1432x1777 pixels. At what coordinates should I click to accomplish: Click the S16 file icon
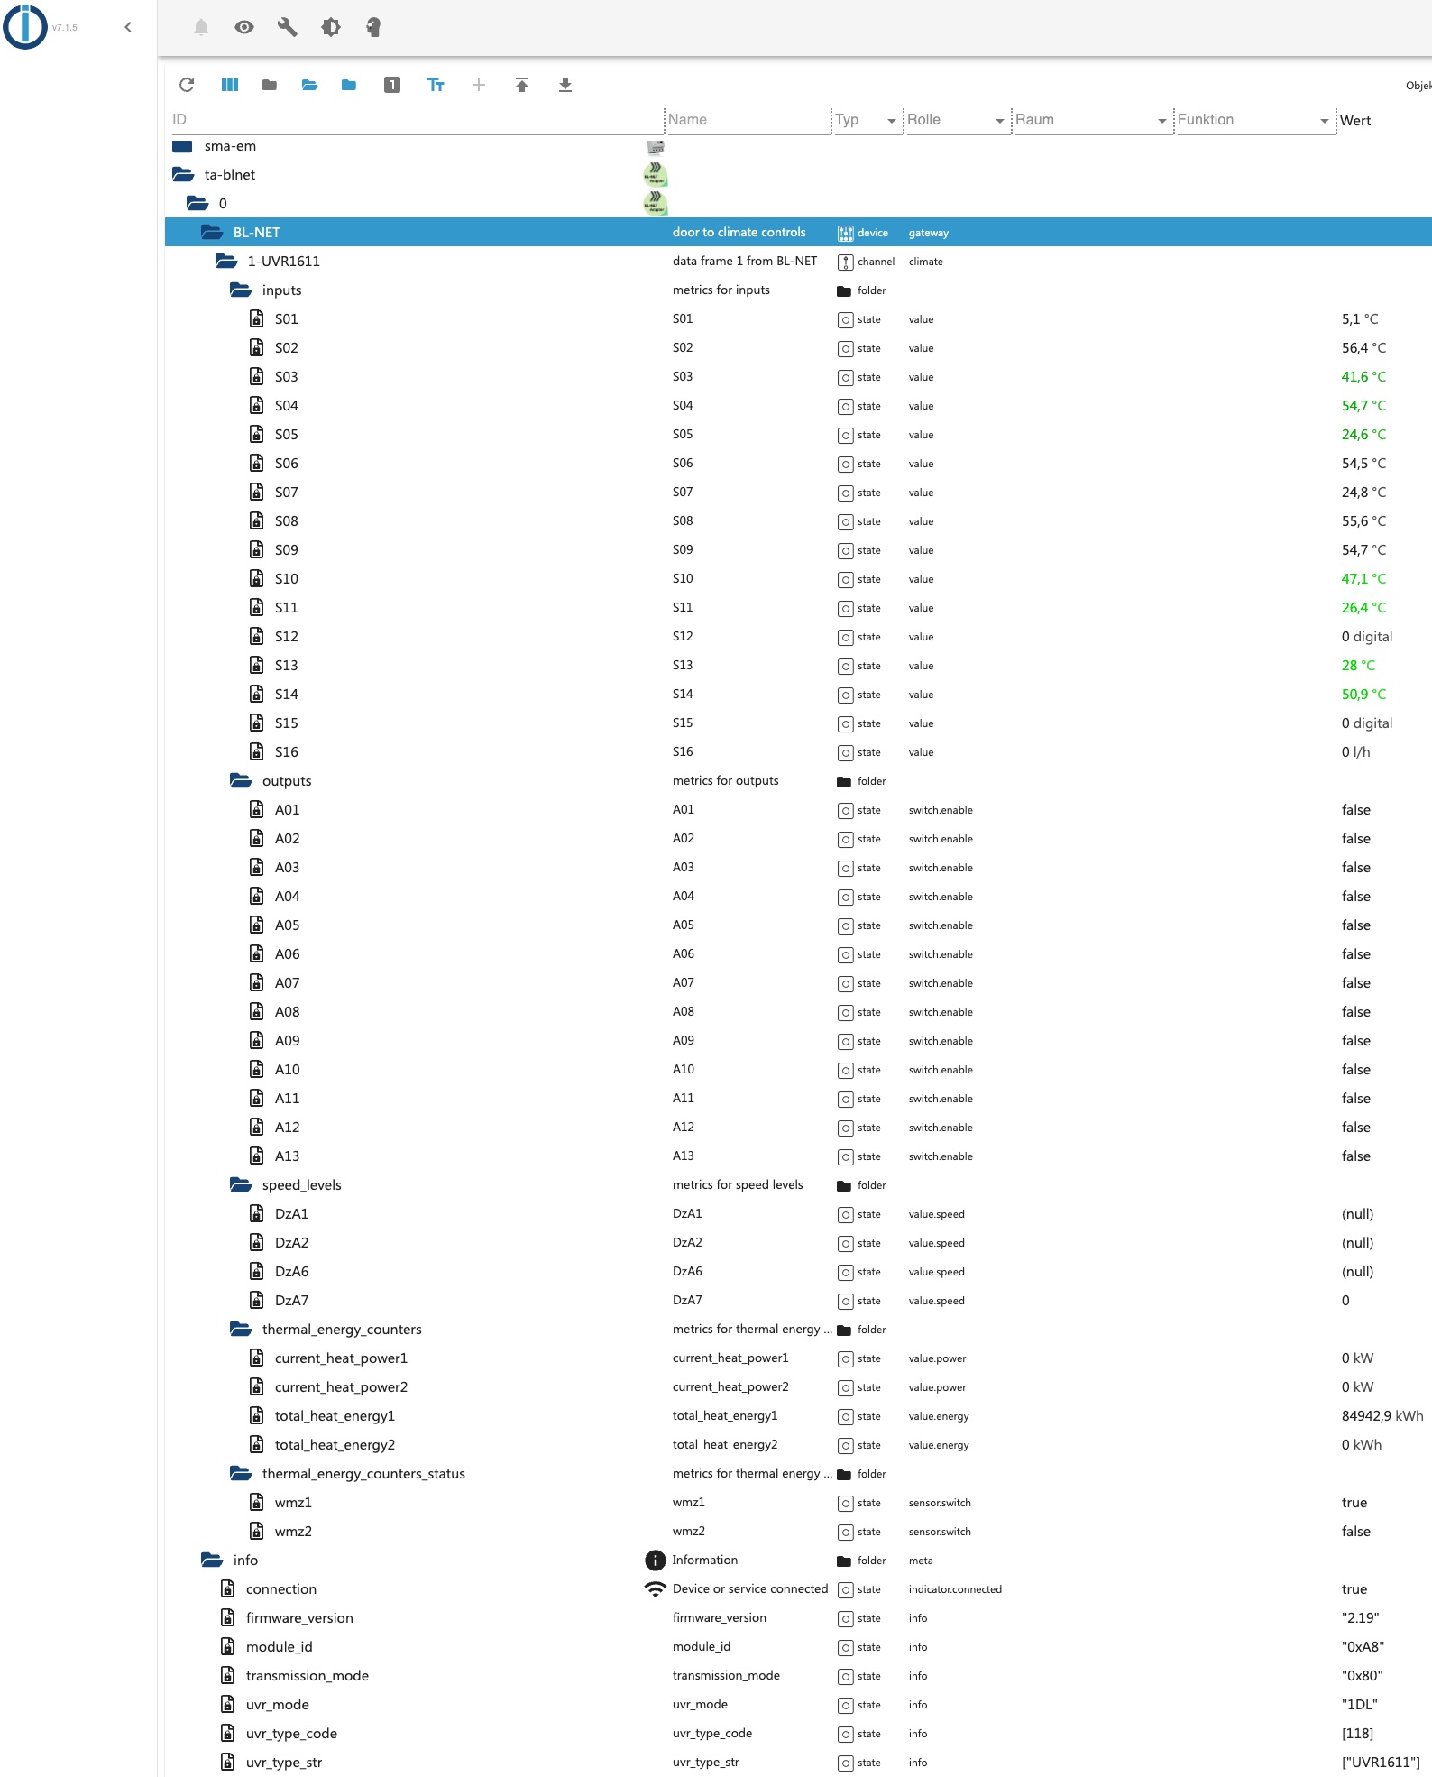tap(257, 751)
